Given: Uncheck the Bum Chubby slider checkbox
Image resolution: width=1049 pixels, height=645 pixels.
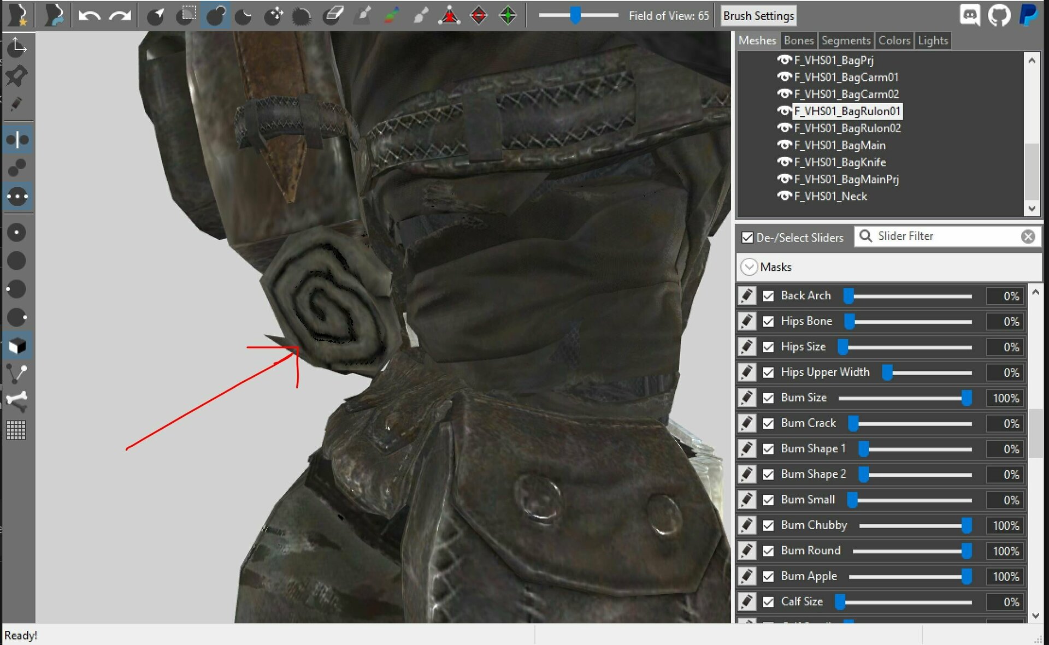Looking at the screenshot, I should [768, 525].
